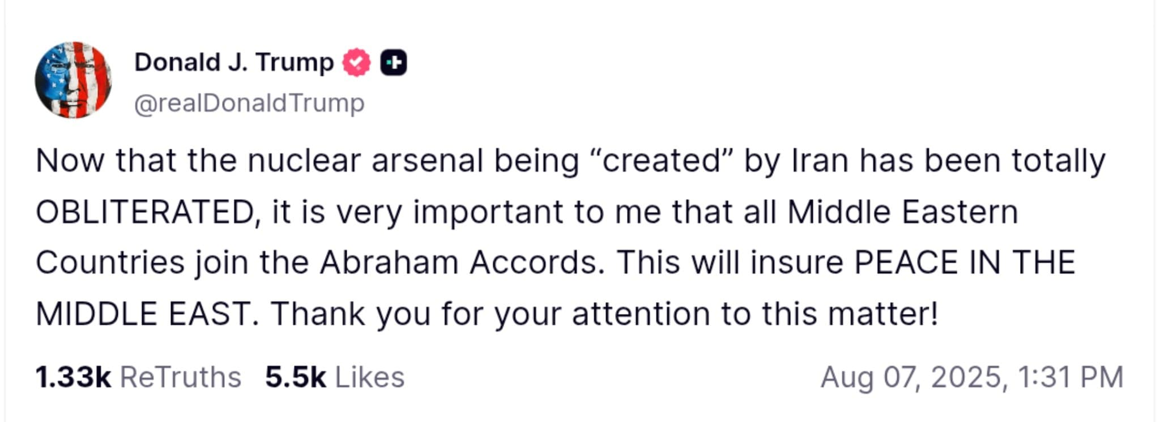
Task: Click the red verified checkmark badge
Action: click(356, 62)
